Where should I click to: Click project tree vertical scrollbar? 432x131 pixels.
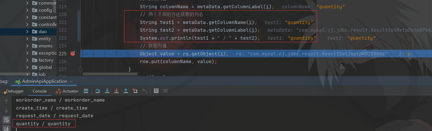point(54,6)
